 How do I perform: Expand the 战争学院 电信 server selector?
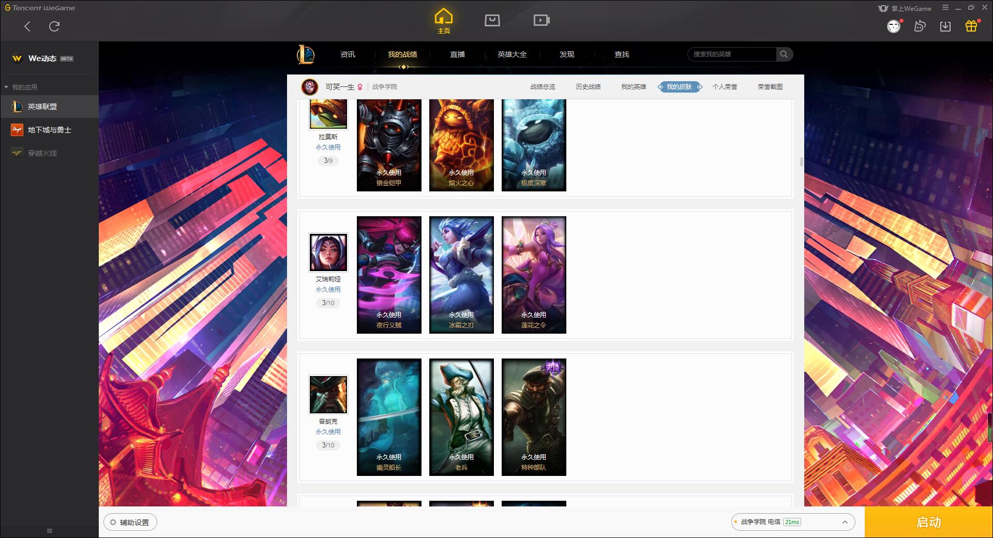click(x=793, y=522)
